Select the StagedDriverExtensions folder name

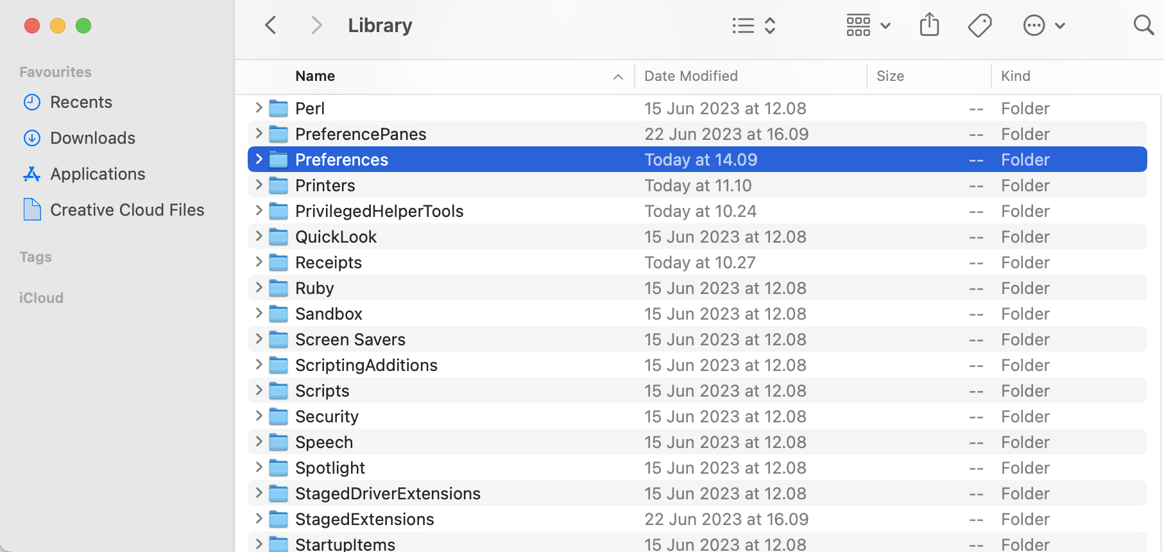[x=388, y=494]
